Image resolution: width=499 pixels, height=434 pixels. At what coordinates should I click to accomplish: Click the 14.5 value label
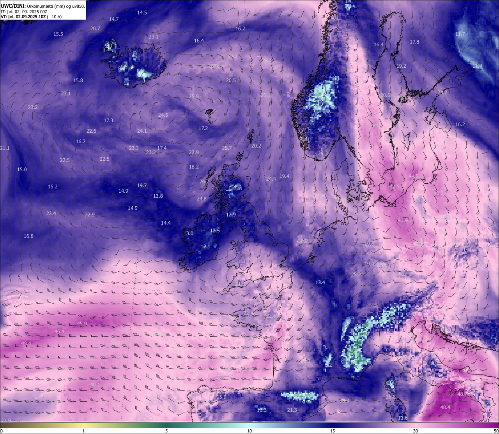[x=142, y=12]
